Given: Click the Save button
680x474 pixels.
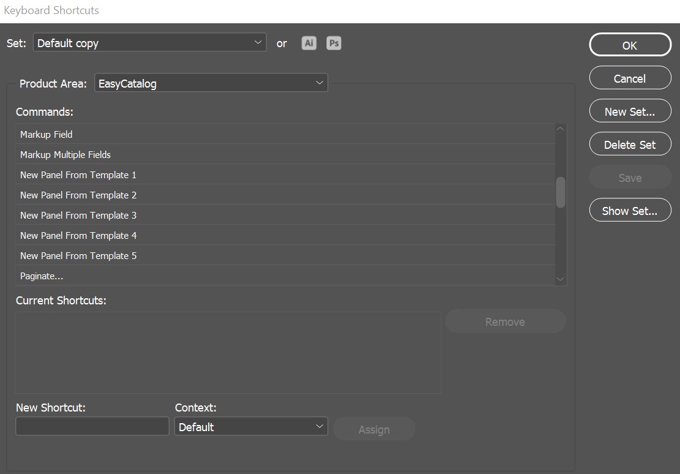Looking at the screenshot, I should [x=630, y=177].
